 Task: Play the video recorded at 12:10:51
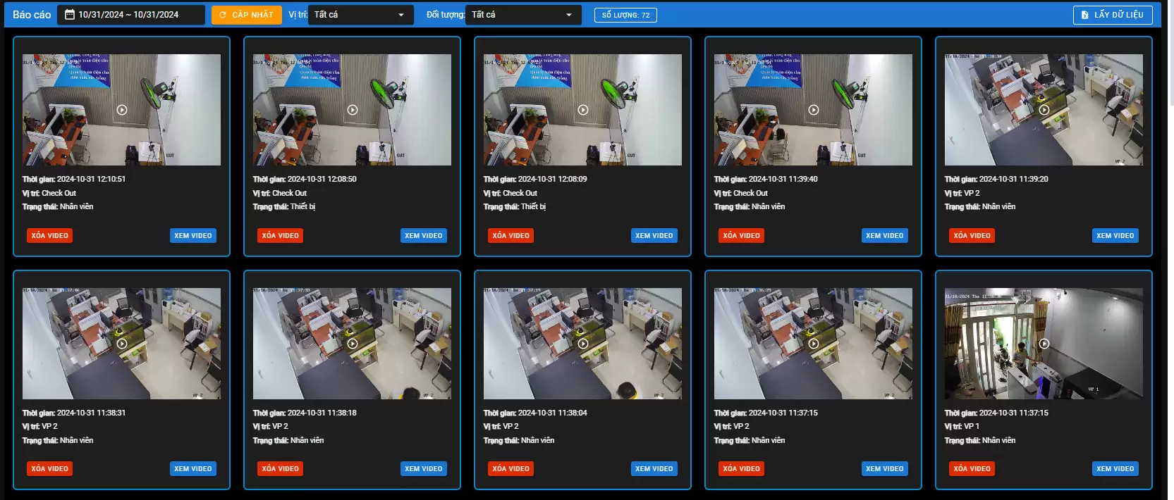pos(122,110)
